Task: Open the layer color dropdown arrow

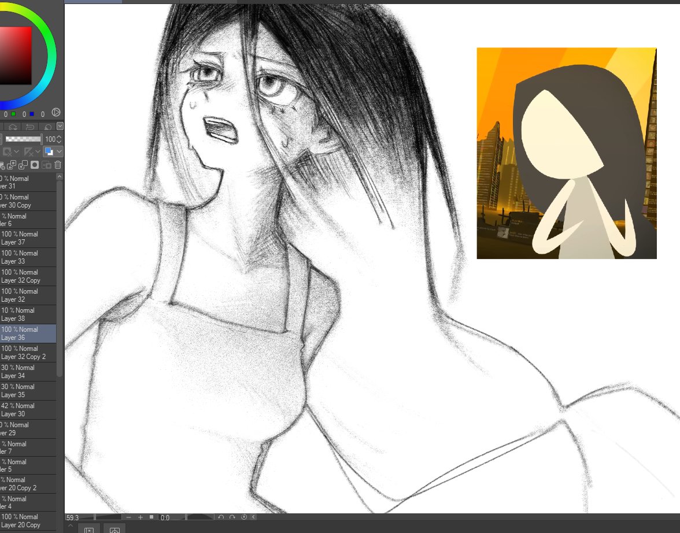Action: pyautogui.click(x=58, y=152)
